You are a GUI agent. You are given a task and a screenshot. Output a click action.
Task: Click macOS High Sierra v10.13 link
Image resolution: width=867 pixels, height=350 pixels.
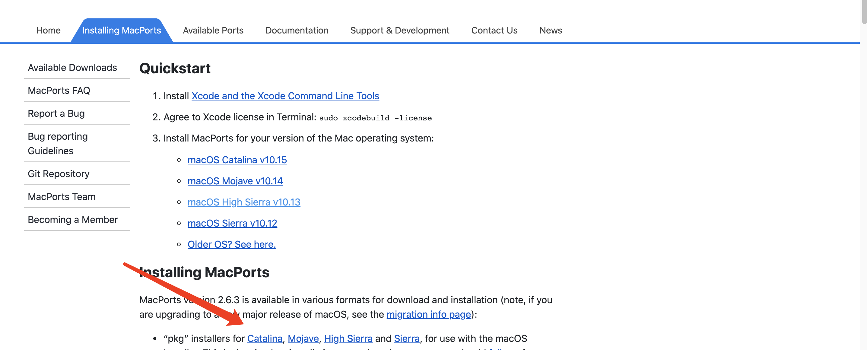[x=244, y=202]
